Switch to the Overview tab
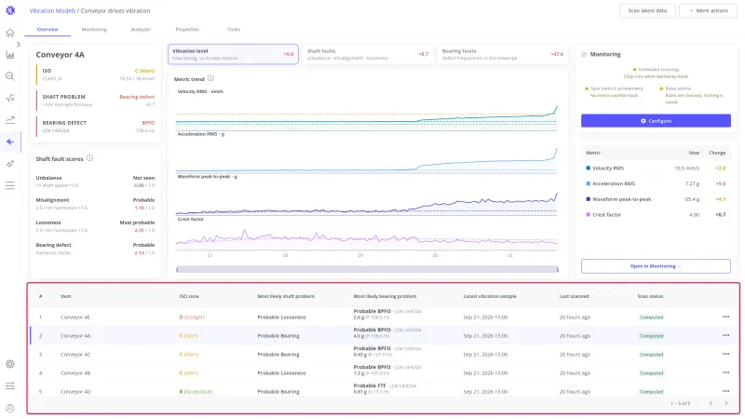Viewport: 745px width, 419px height. pos(47,30)
